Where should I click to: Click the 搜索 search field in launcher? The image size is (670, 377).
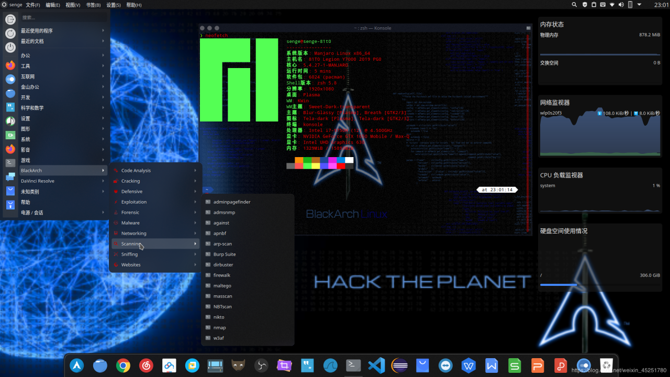63,17
